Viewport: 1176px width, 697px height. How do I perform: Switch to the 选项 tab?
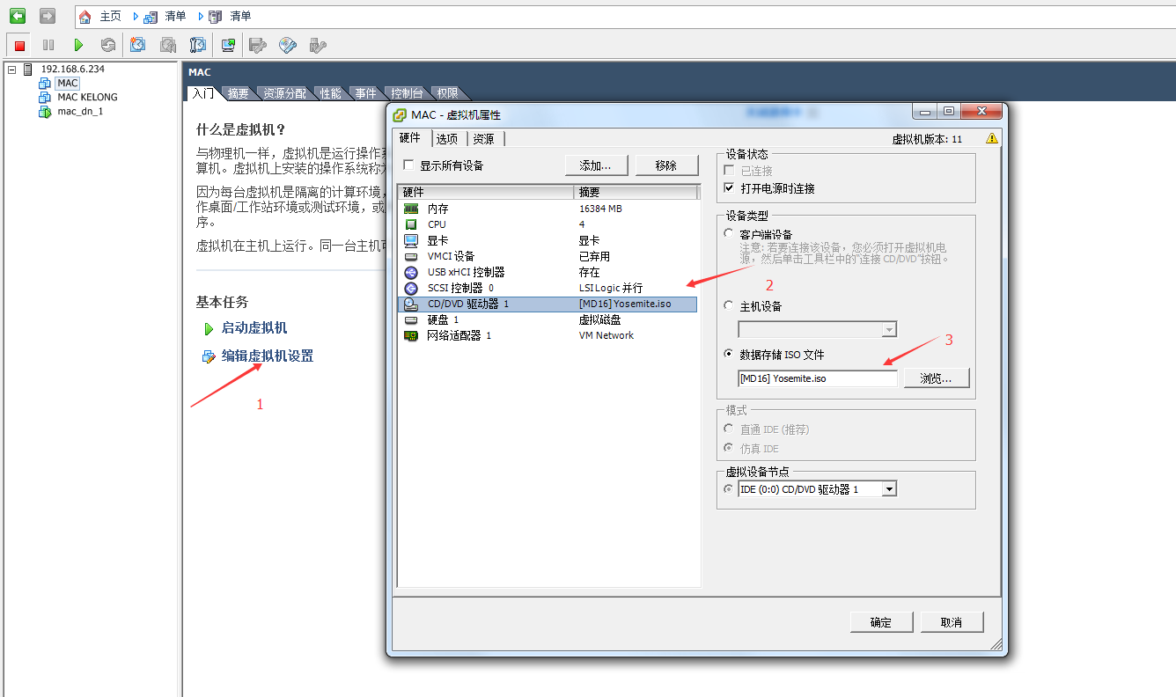447,138
